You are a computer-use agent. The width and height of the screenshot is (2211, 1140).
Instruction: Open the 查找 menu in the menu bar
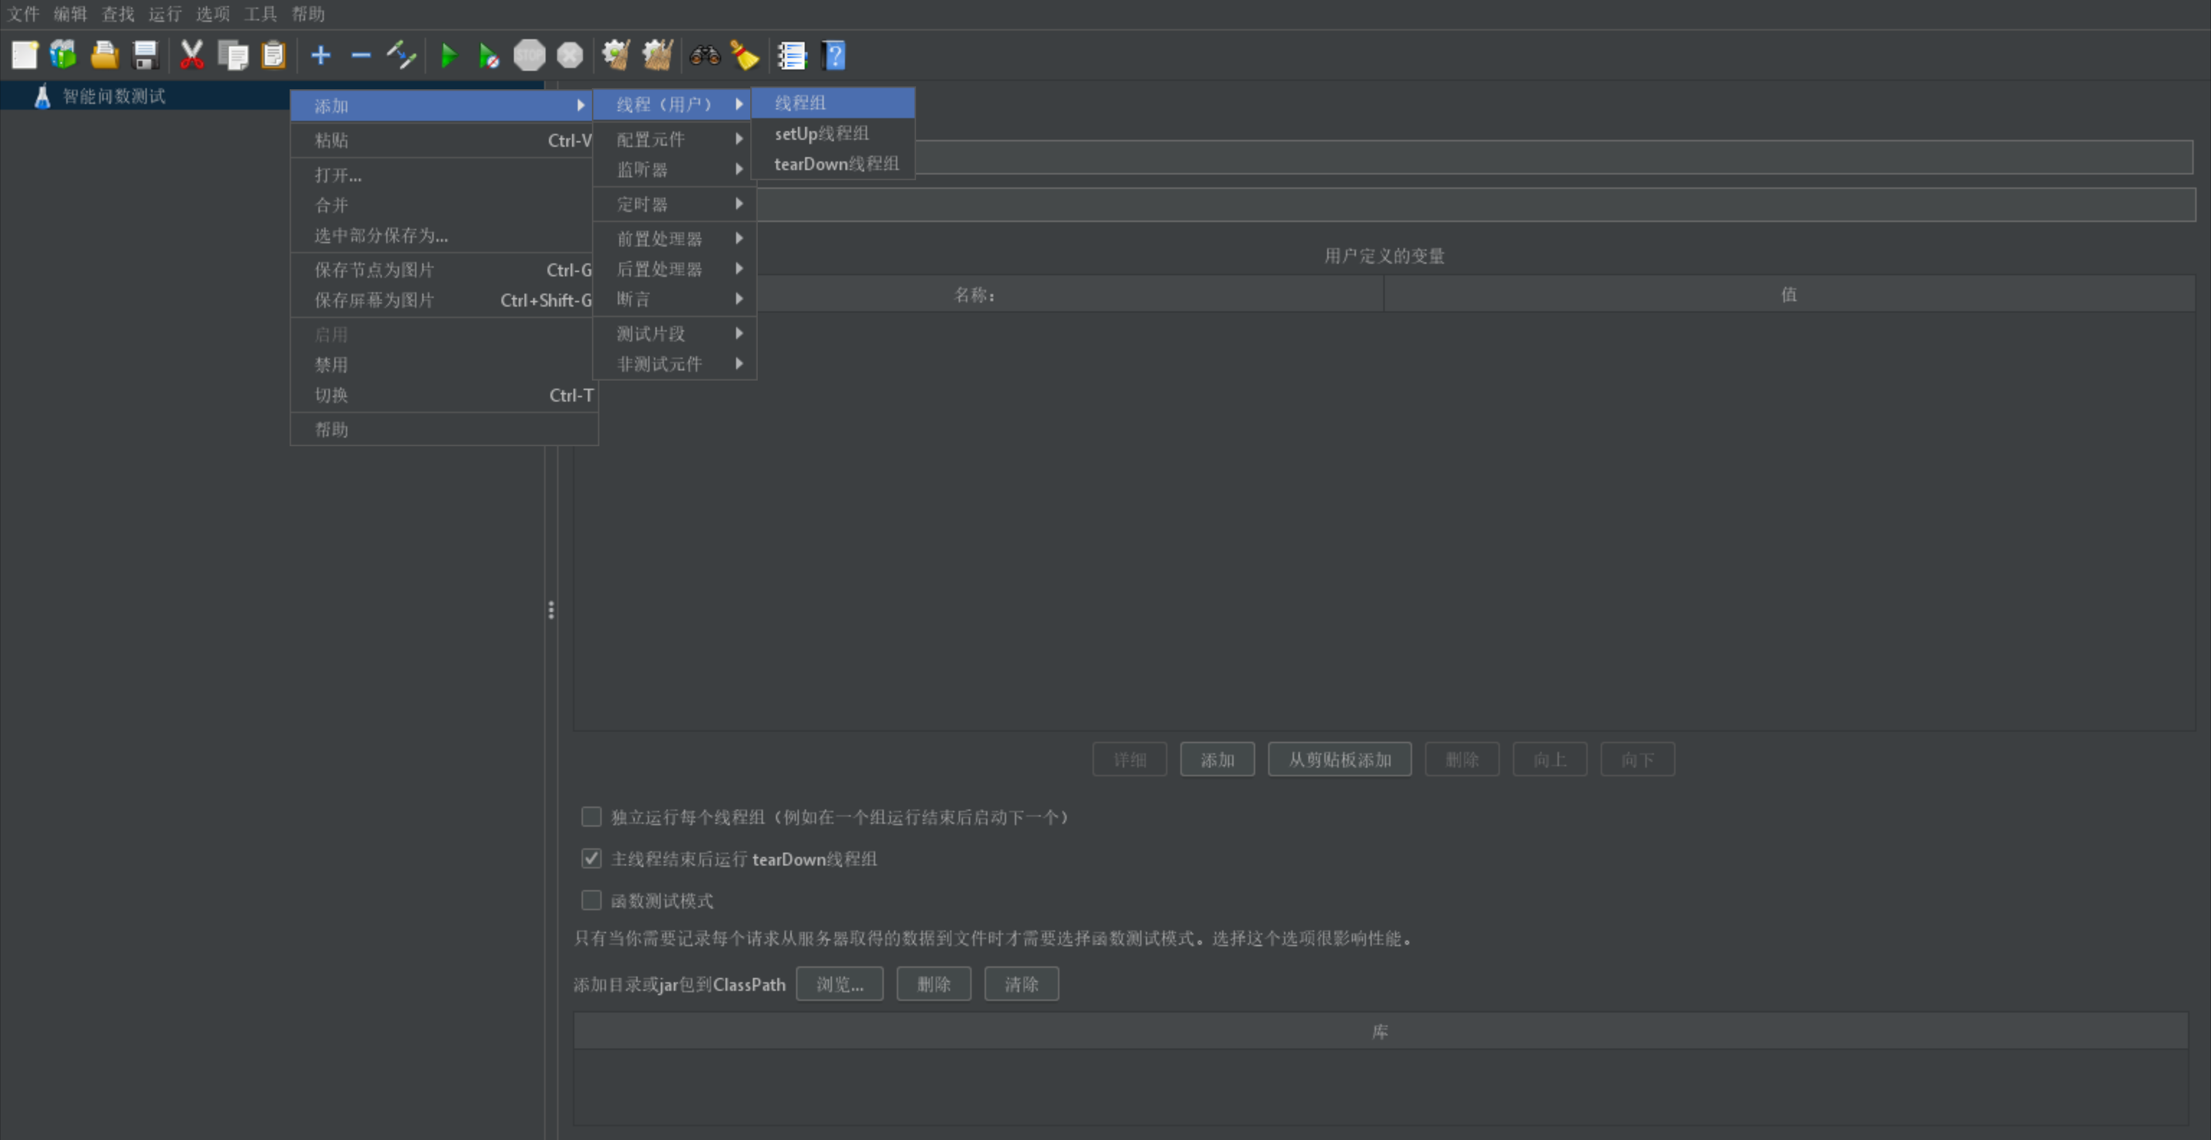point(117,14)
